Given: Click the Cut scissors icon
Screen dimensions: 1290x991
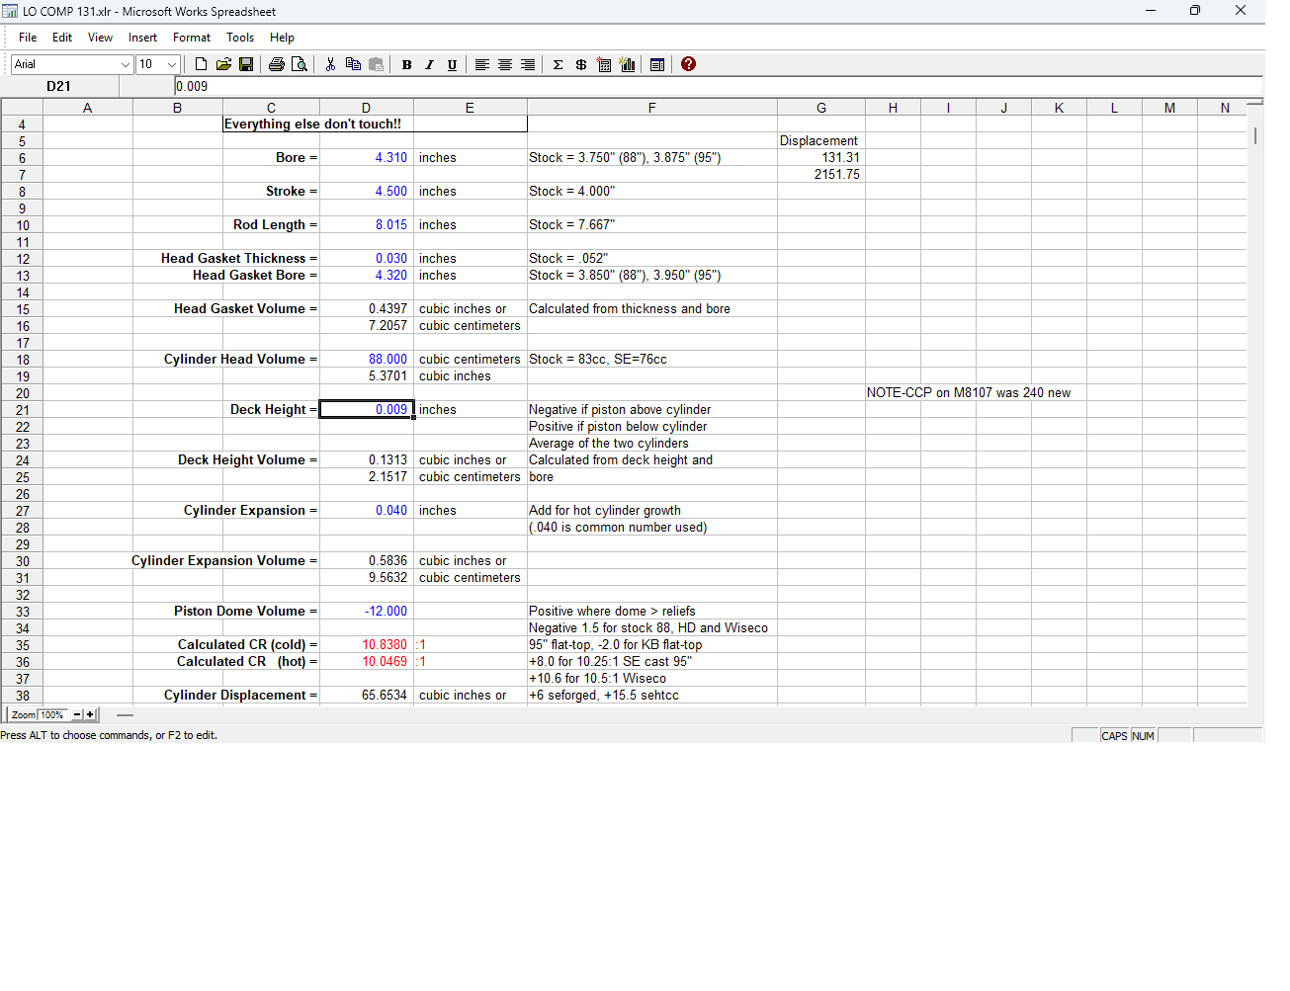Looking at the screenshot, I should pos(330,64).
